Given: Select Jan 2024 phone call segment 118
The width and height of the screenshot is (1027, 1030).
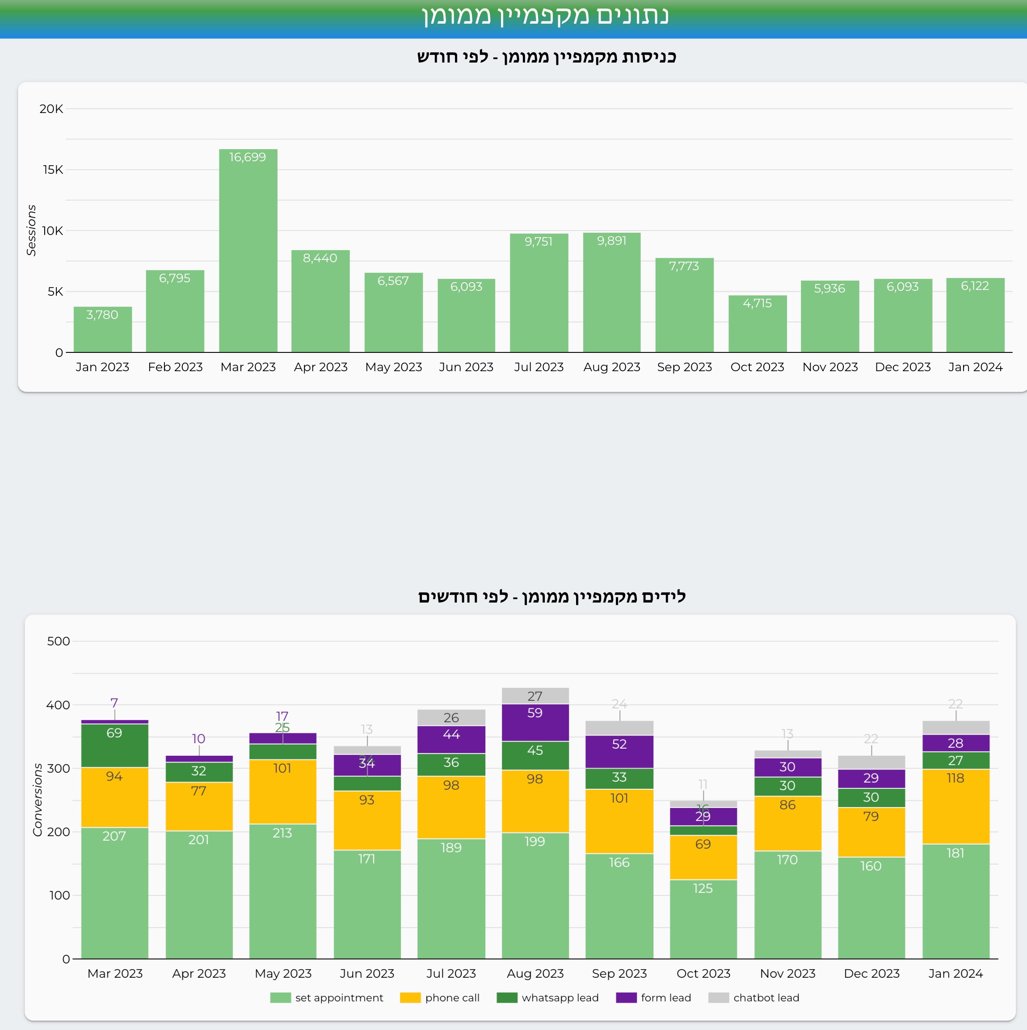Looking at the screenshot, I should (x=955, y=807).
